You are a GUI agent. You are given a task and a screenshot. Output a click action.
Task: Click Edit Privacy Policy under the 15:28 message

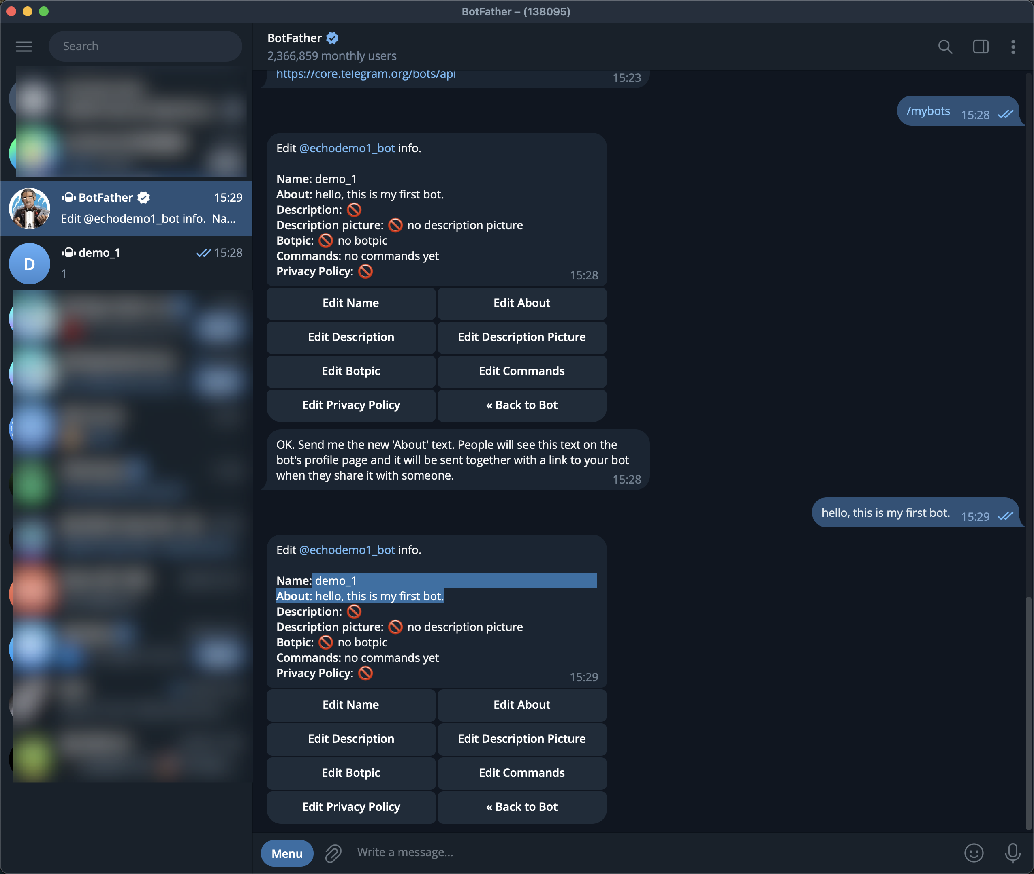[x=351, y=405]
